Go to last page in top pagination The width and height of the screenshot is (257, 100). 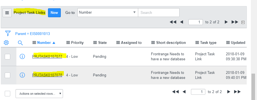click(x=235, y=22)
